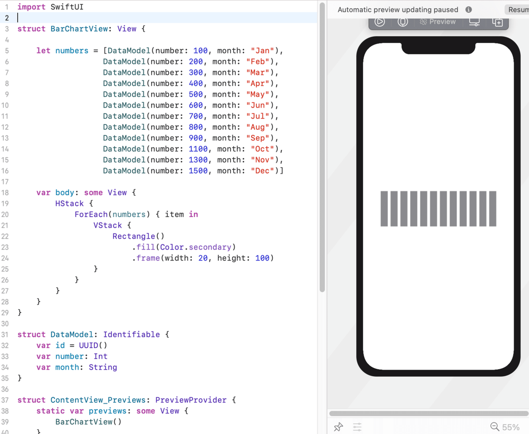
Task: Click the 55% zoom level value
Action: pyautogui.click(x=511, y=427)
